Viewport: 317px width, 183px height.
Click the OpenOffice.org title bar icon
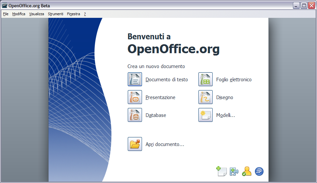click(4, 6)
